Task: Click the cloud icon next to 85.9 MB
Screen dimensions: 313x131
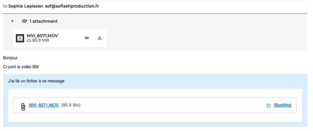Action: 29,40
